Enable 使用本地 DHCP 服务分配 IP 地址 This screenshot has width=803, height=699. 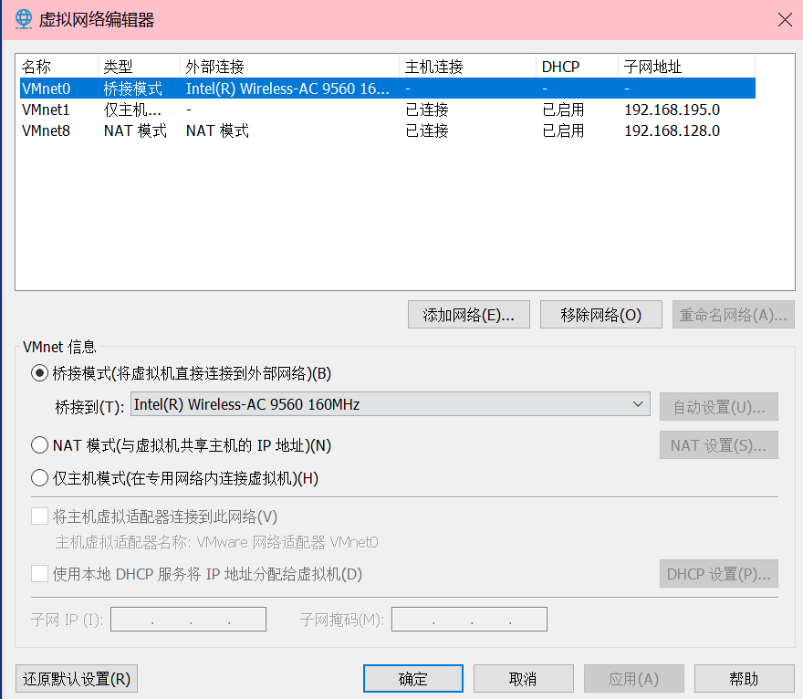38,573
